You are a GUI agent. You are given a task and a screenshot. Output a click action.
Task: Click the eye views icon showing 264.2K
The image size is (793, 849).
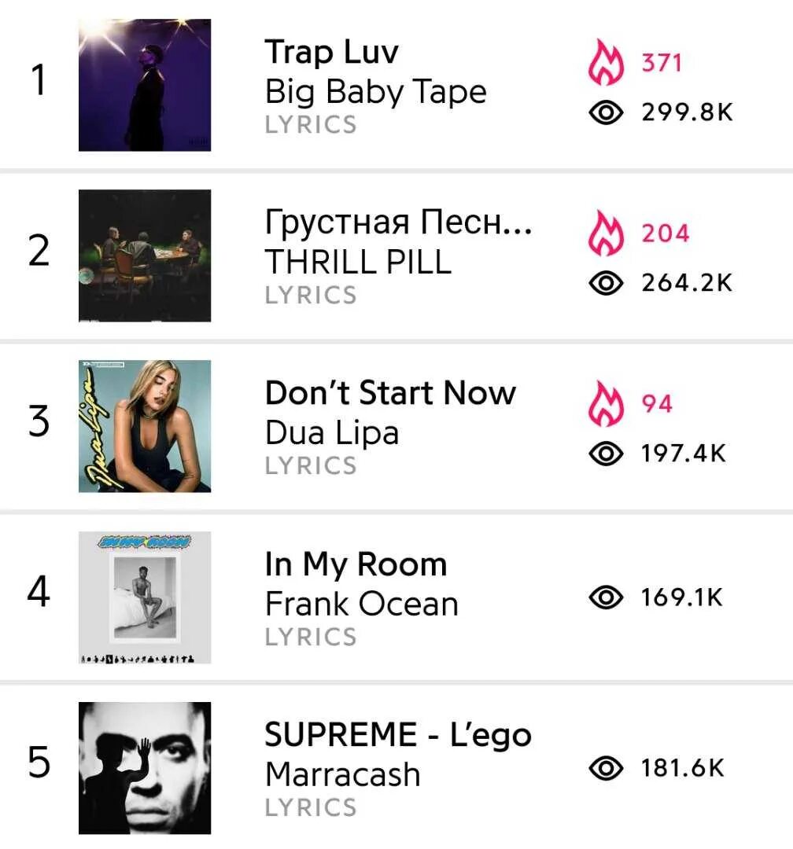pos(606,284)
